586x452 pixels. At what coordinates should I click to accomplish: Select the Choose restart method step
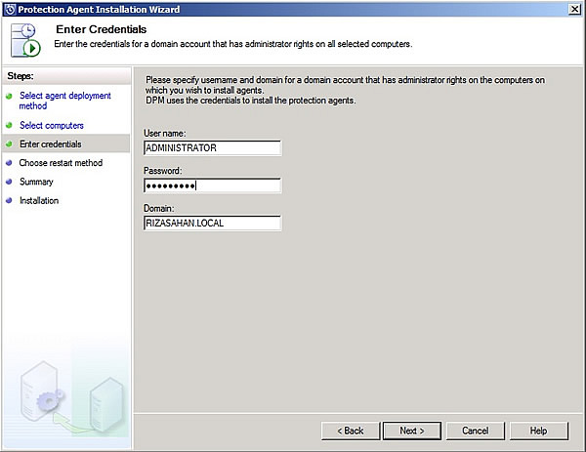click(x=61, y=163)
